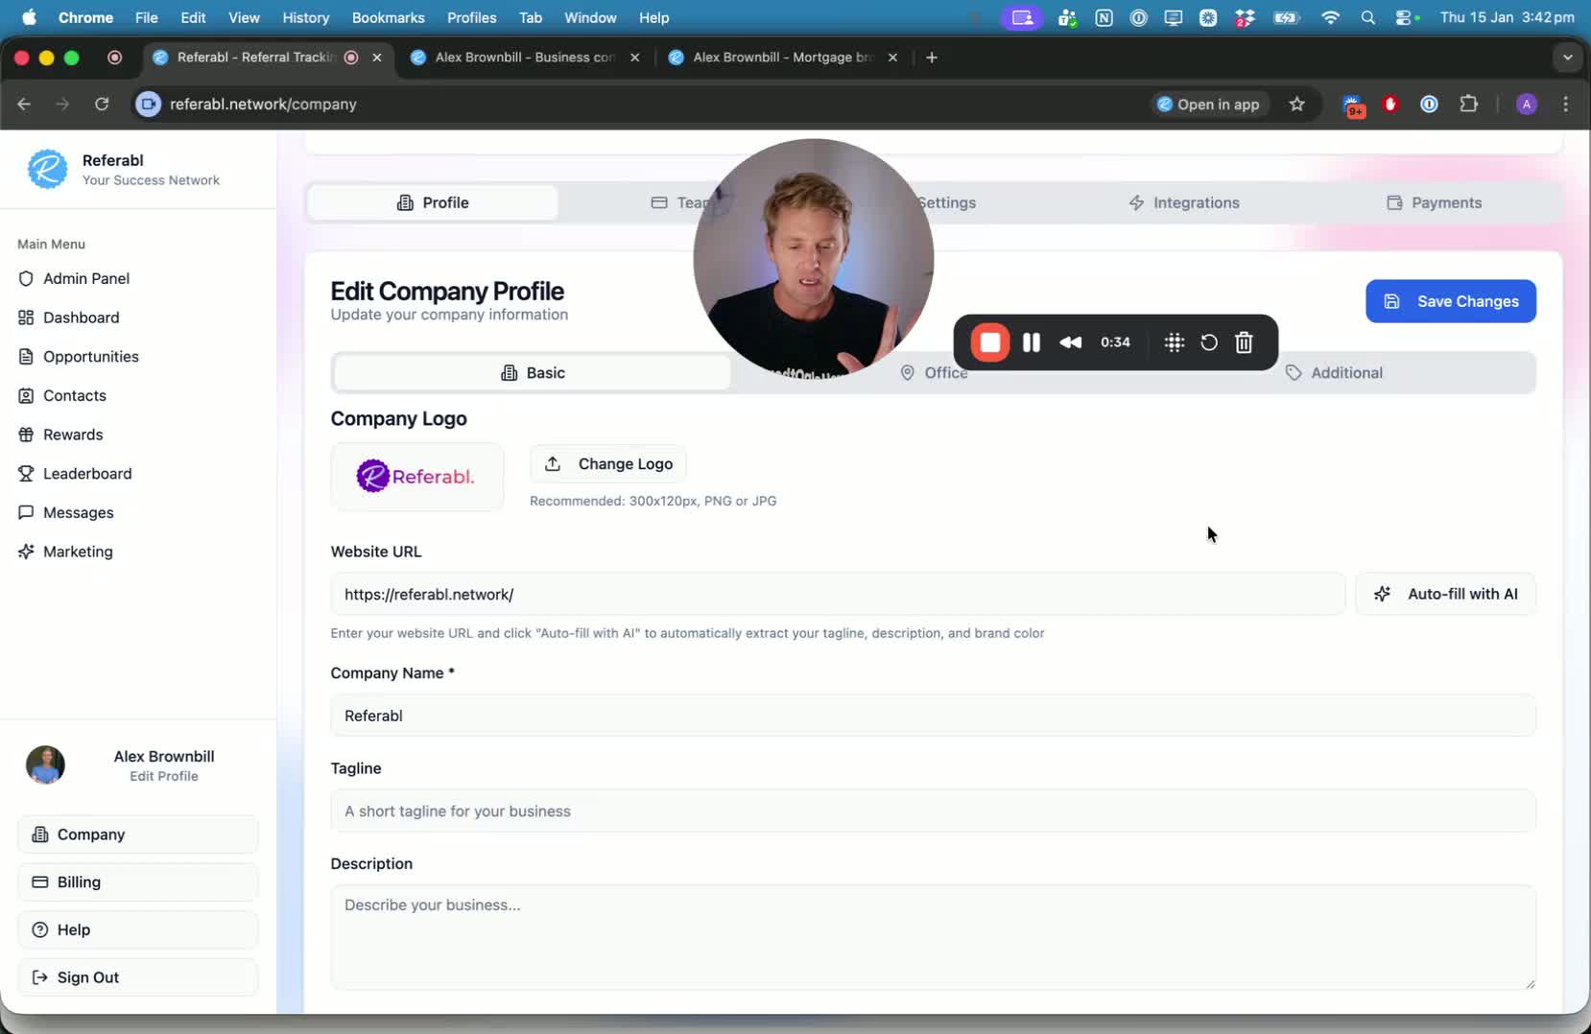
Task: Open Contacts page
Action: 75,395
